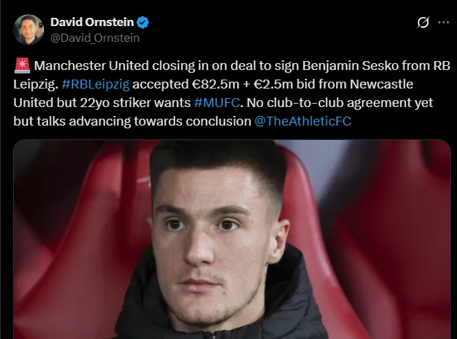This screenshot has width=457, height=339.
Task: Expand the attached tweet photo
Action: 232,240
